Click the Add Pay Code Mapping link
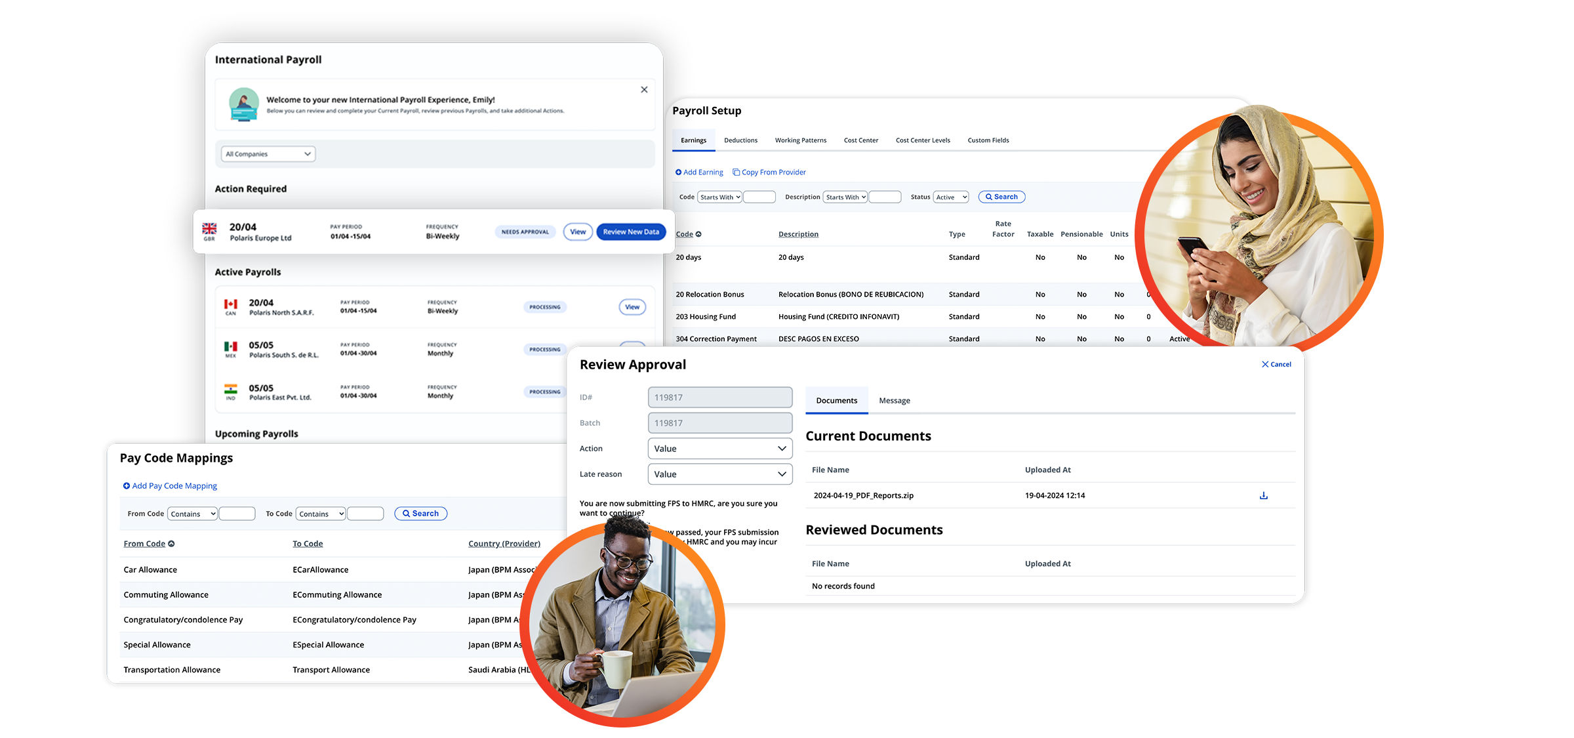This screenshot has width=1574, height=738. 174,486
